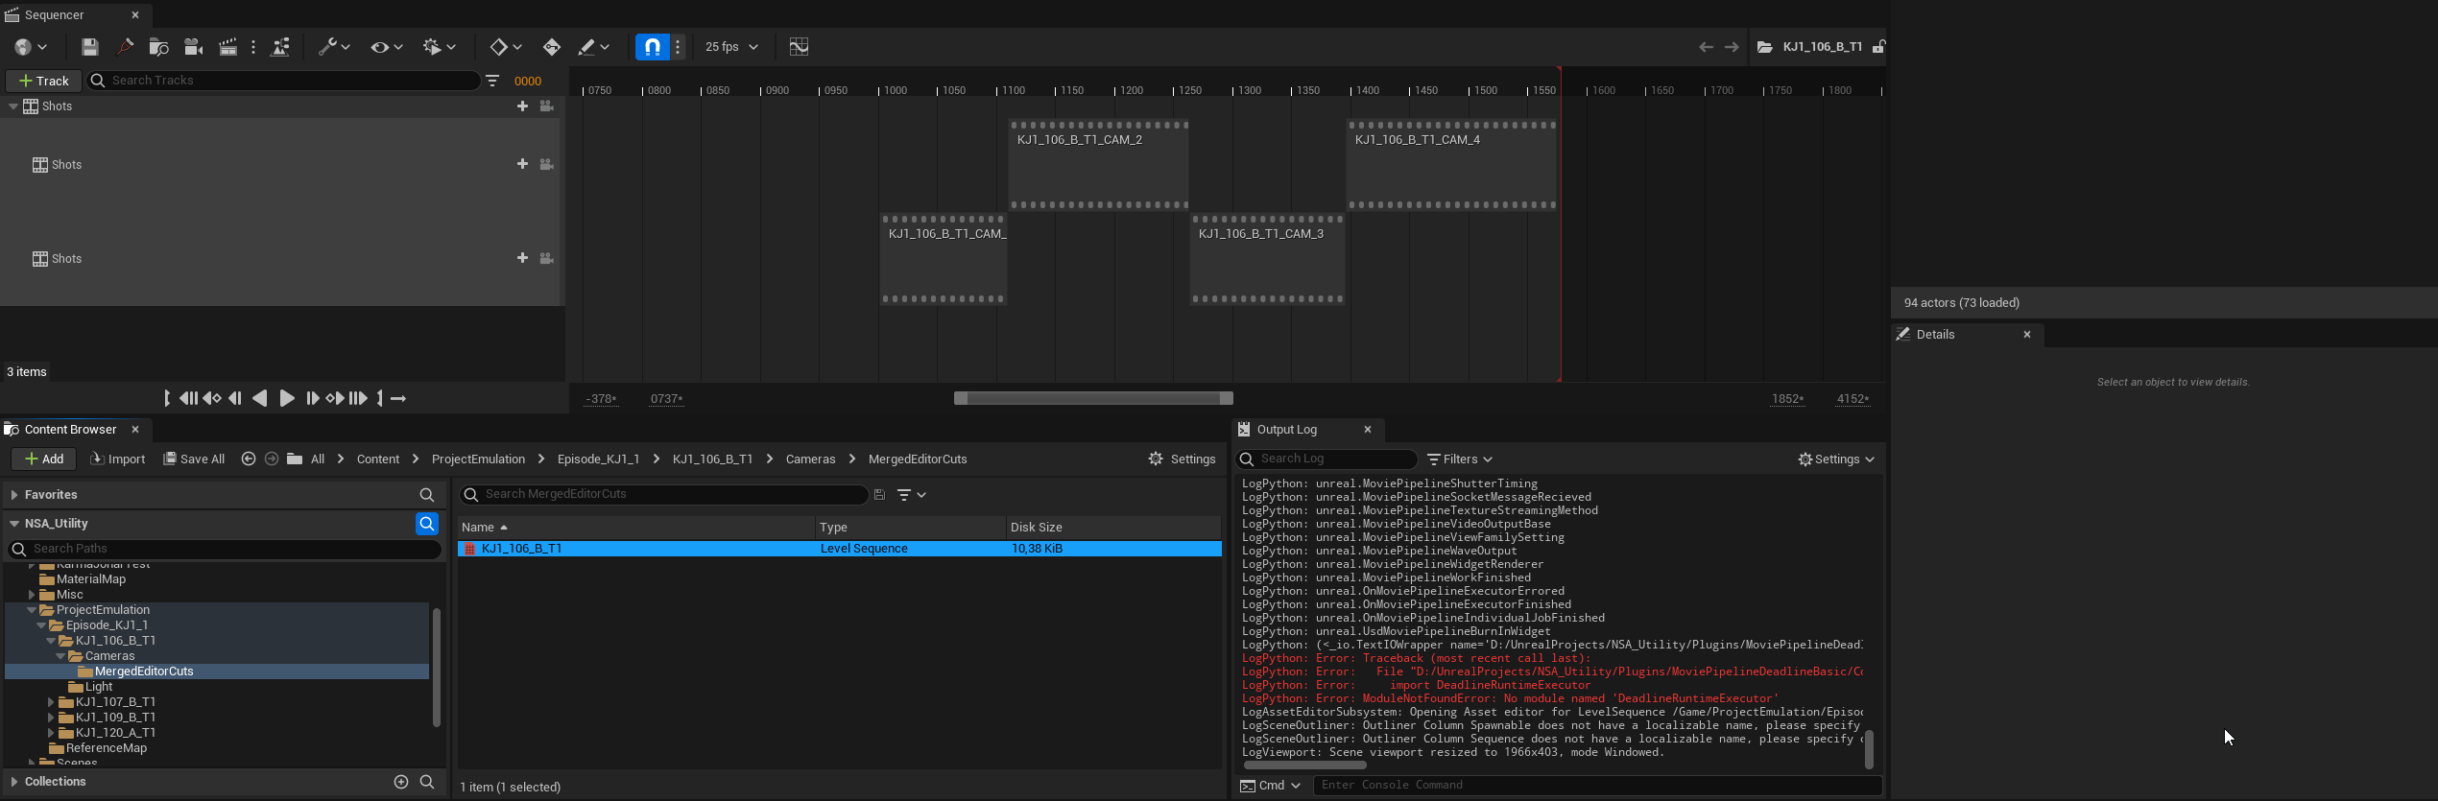Open the Find in Content Browser icon

tap(159, 47)
